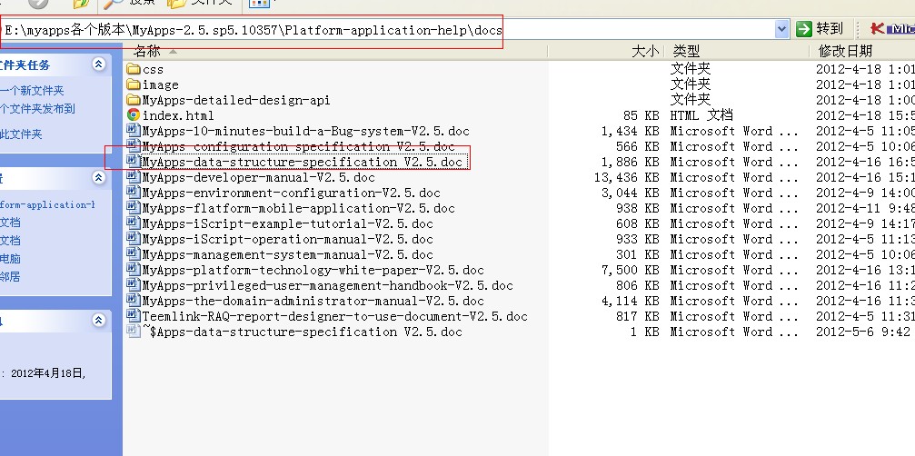
Task: Select the MyApps-detailed-design-api folder icon
Action: point(134,100)
